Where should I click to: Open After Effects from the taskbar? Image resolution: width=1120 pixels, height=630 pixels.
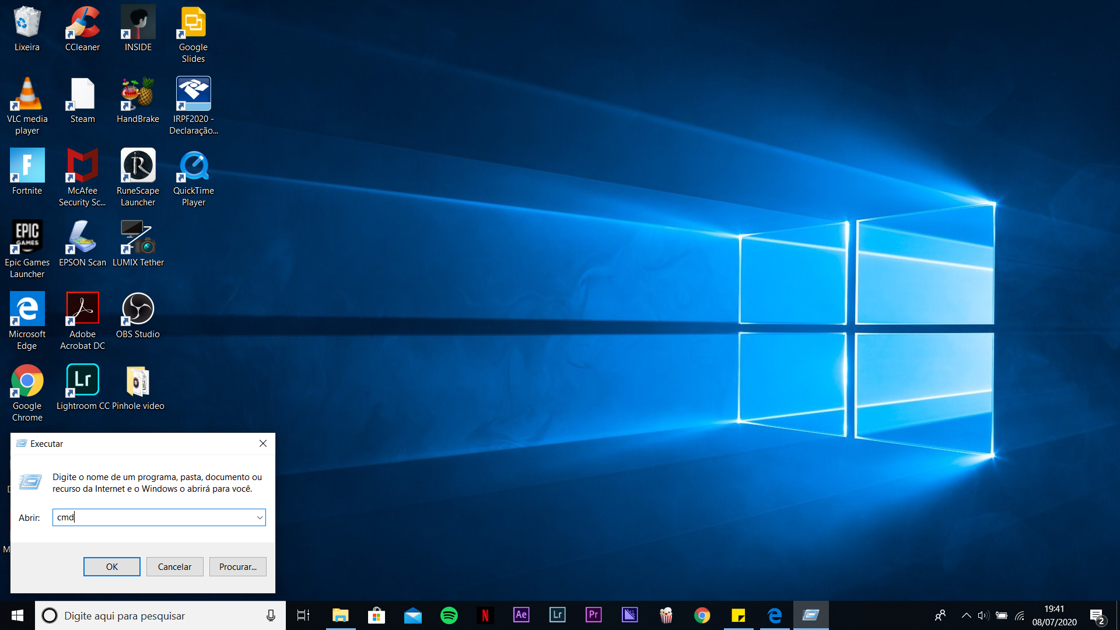521,615
